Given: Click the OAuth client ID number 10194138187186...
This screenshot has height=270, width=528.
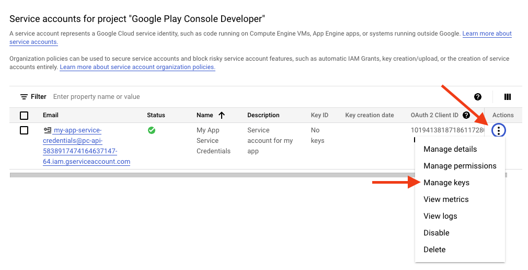Looking at the screenshot, I should (447, 130).
